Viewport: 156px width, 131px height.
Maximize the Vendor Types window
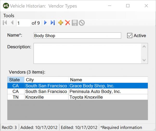[128, 6]
